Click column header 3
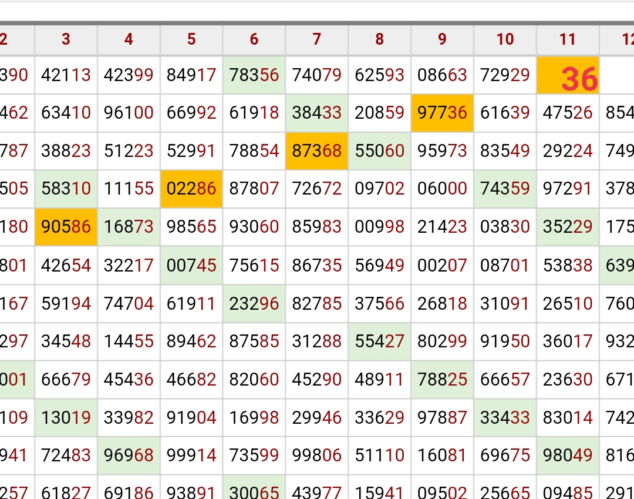Screen dimensions: 634x499 tap(66, 39)
